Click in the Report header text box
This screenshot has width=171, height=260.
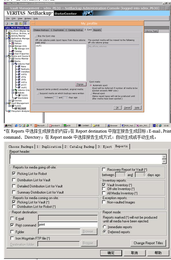[x=86, y=159]
